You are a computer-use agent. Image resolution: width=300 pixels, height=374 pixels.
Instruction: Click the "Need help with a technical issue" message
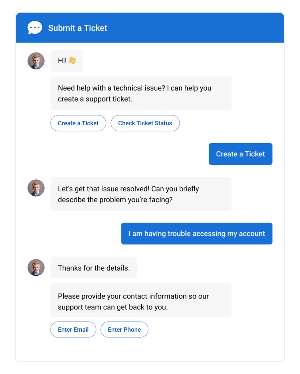141,93
